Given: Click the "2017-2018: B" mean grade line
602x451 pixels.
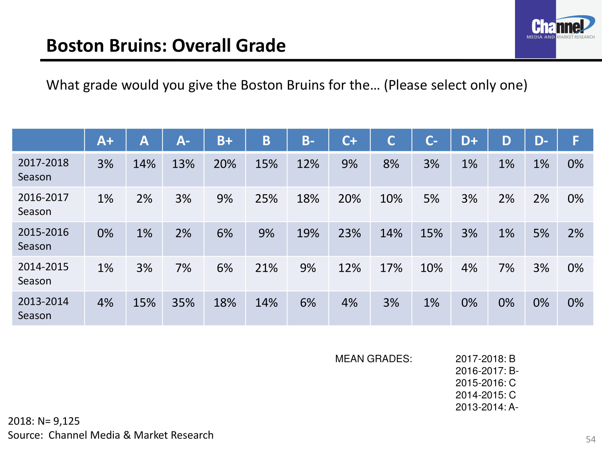Looking at the screenshot, I should tap(485, 359).
